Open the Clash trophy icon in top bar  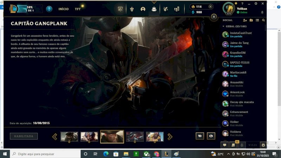point(132,9)
